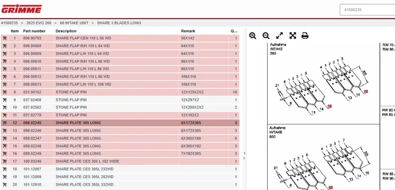The height and width of the screenshot is (190, 395).
Task: Add part 089.02249 to shopping cart
Action: 5,153
